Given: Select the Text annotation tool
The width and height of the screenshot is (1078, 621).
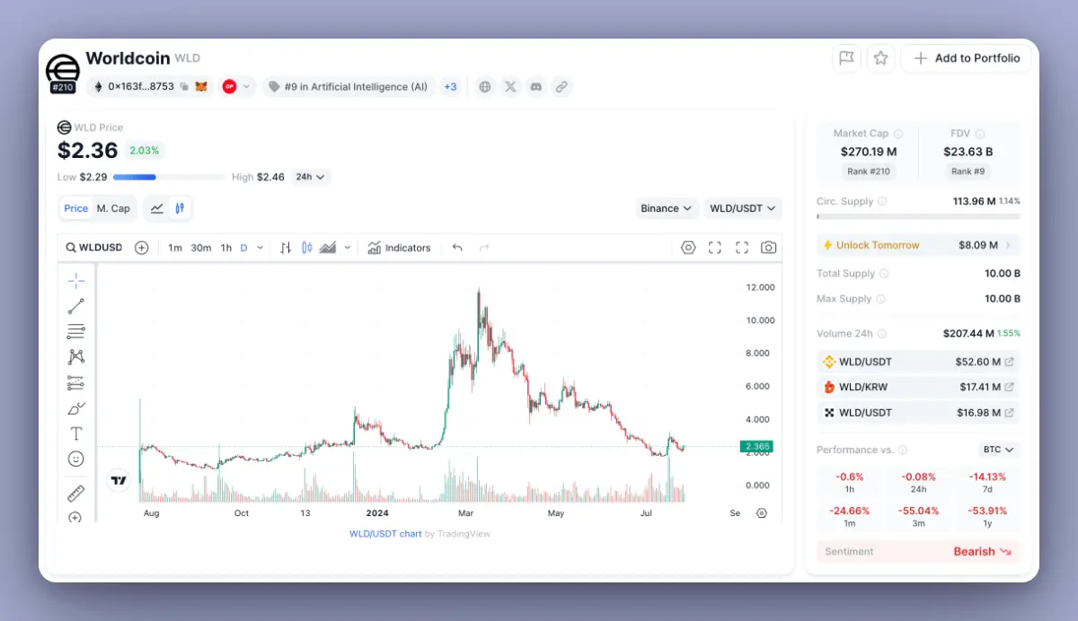Looking at the screenshot, I should point(75,433).
